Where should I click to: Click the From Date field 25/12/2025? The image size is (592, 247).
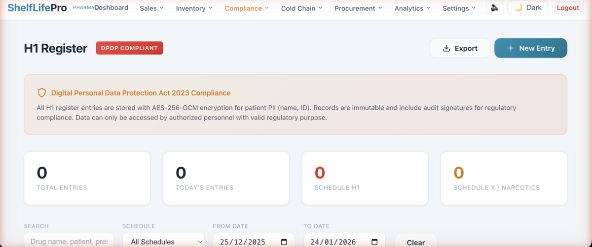click(x=254, y=241)
